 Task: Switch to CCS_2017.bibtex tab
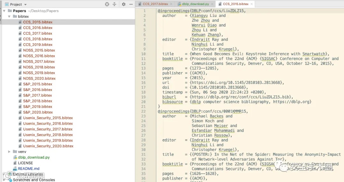click(x=155, y=4)
